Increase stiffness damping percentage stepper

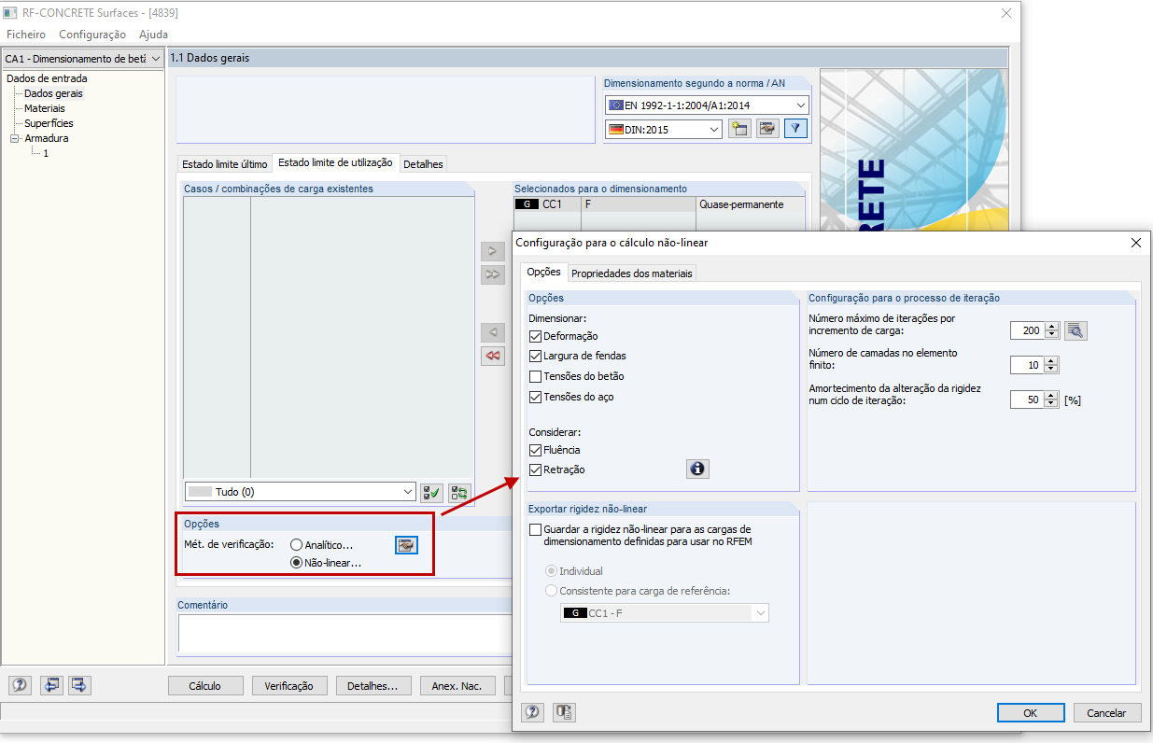click(x=1053, y=395)
